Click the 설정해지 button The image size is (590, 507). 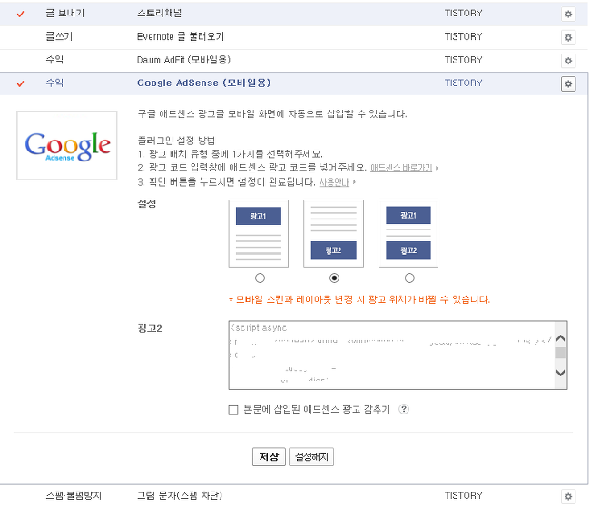[311, 456]
